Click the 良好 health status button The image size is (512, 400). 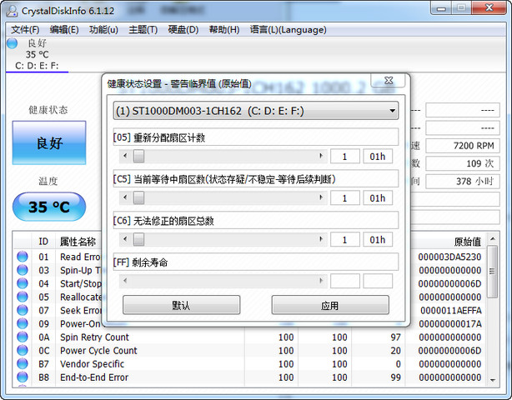click(x=49, y=142)
